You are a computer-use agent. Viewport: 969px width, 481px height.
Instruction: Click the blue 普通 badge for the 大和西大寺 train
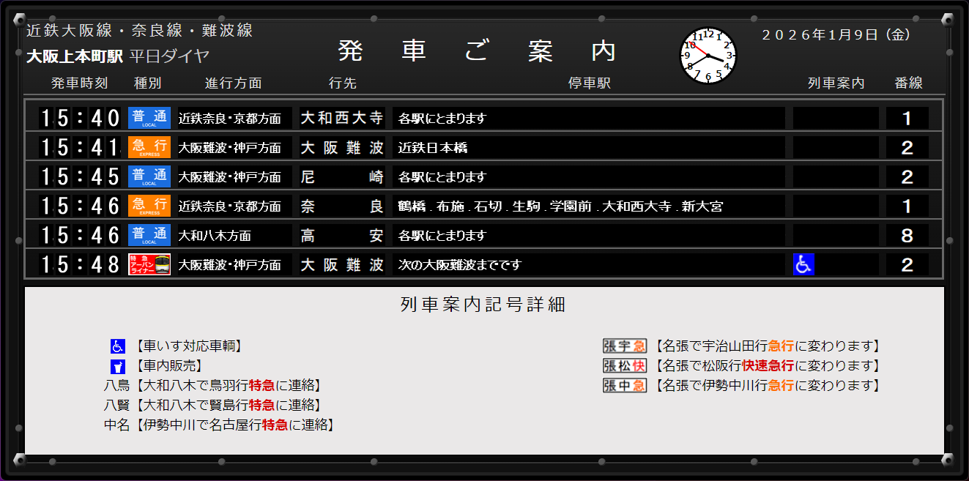point(149,118)
